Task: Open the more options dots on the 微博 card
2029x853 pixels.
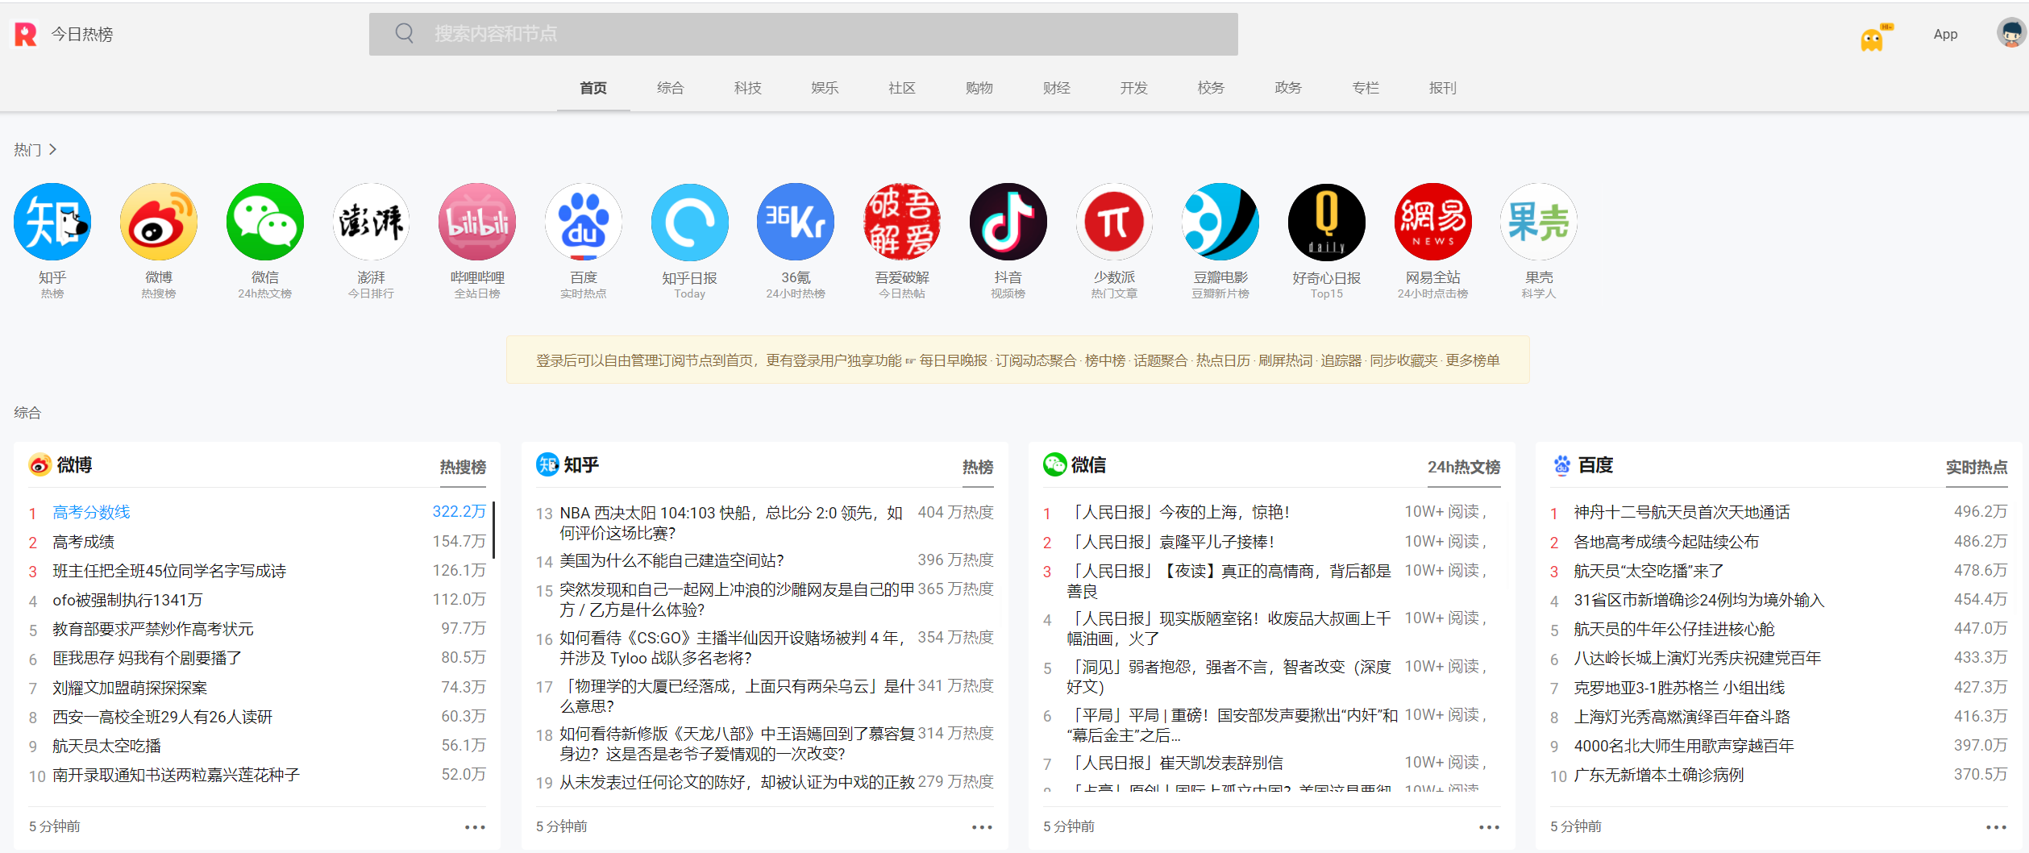Action: click(475, 827)
